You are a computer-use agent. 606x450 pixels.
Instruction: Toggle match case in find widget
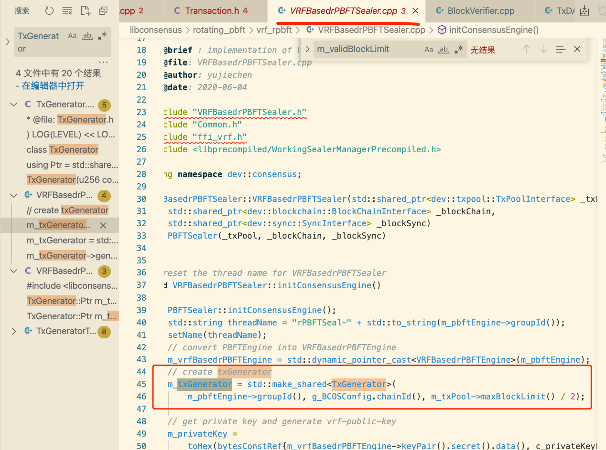(429, 49)
